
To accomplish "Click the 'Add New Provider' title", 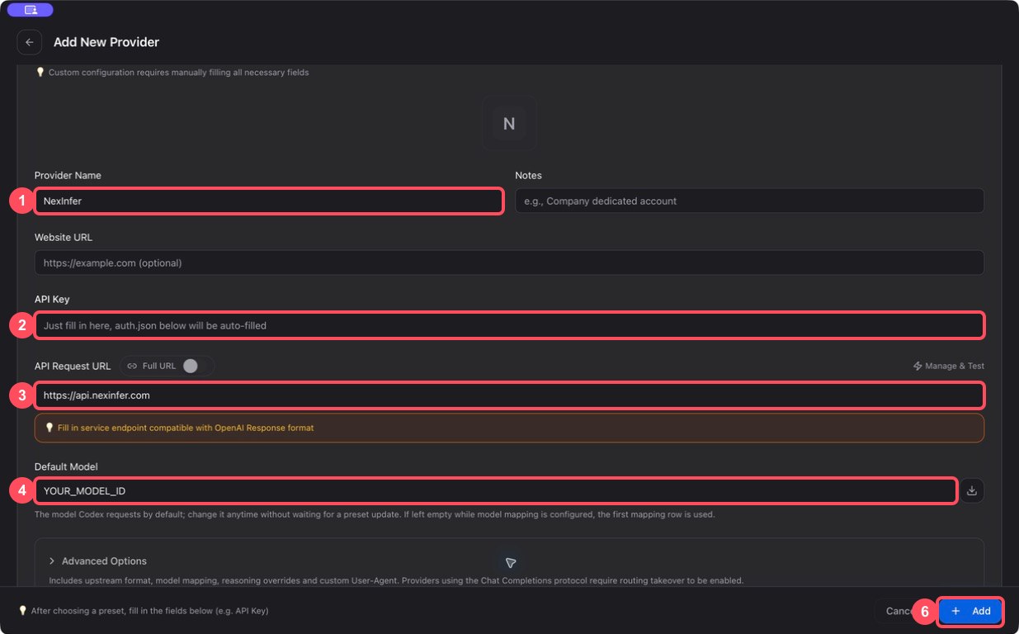I will click(x=106, y=42).
